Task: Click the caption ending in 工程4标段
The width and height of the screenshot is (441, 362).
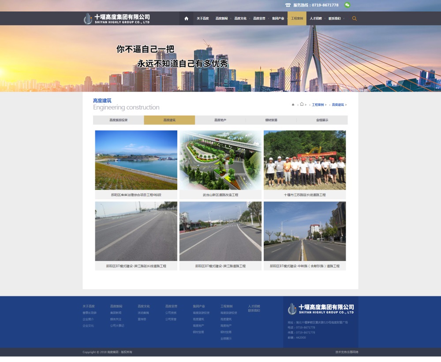Action: pos(136,194)
